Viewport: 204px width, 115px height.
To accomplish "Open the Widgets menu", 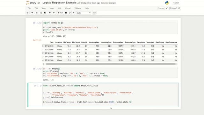I will 77,8.
